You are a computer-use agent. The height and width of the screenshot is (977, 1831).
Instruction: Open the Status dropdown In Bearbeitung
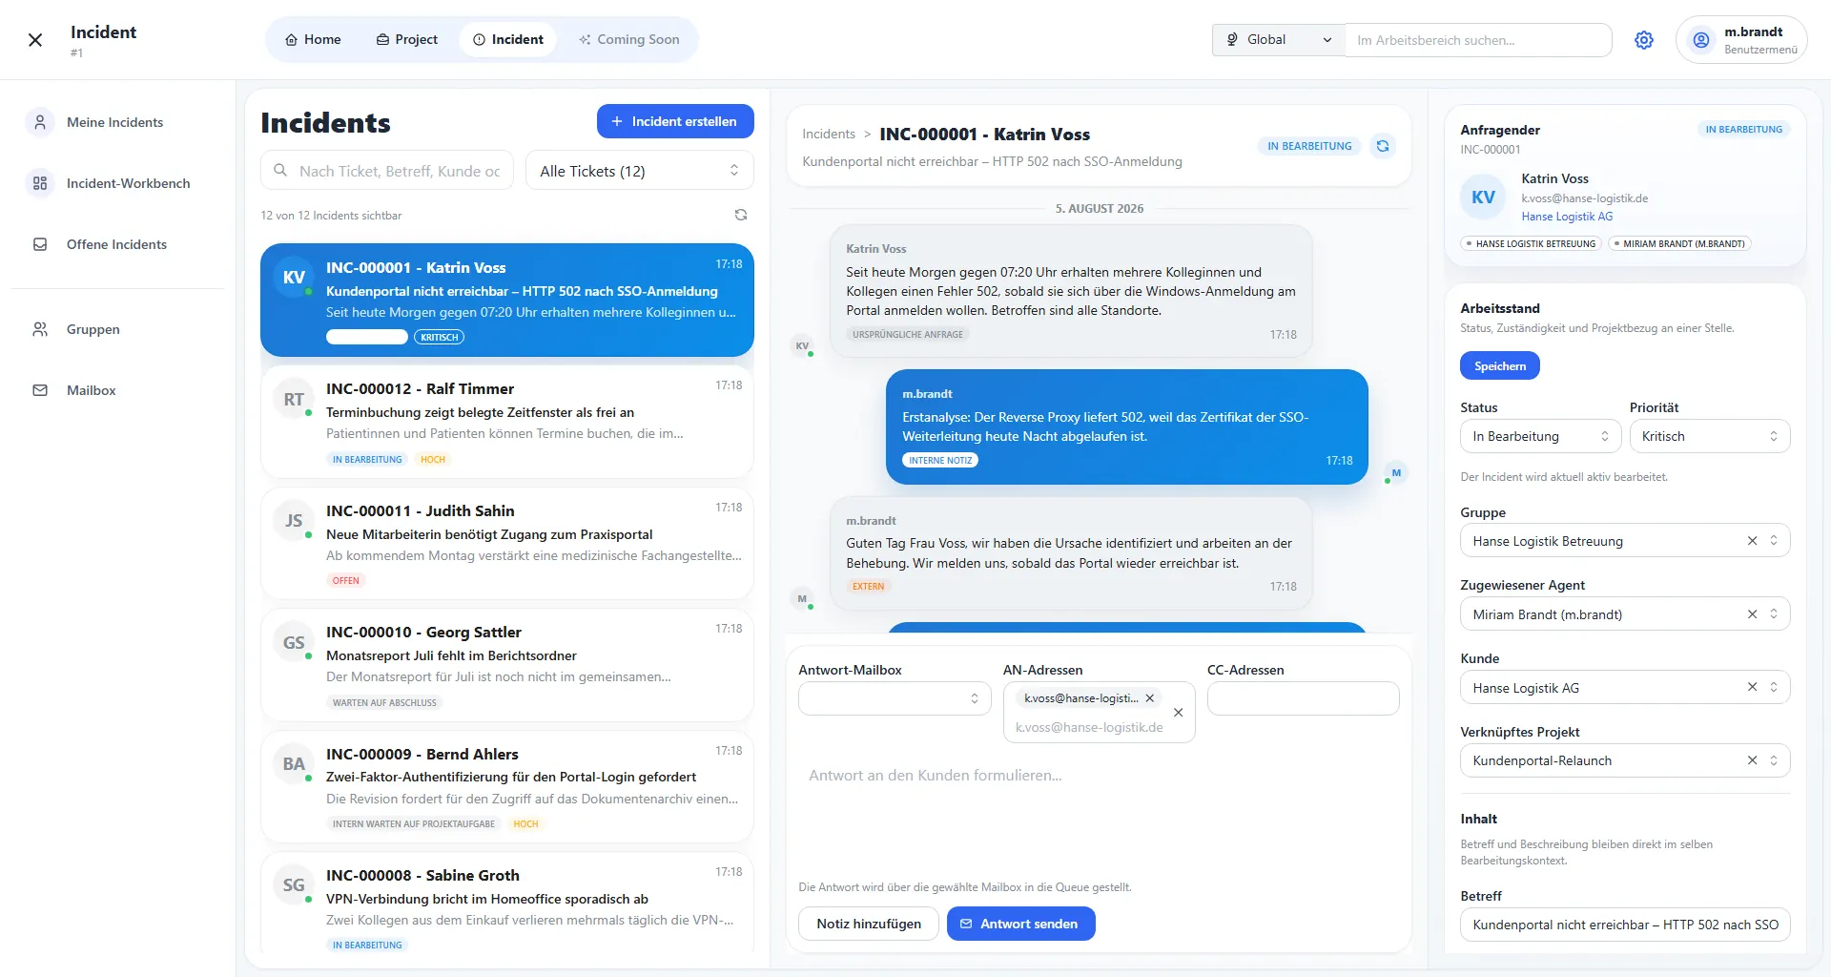pyautogui.click(x=1540, y=436)
